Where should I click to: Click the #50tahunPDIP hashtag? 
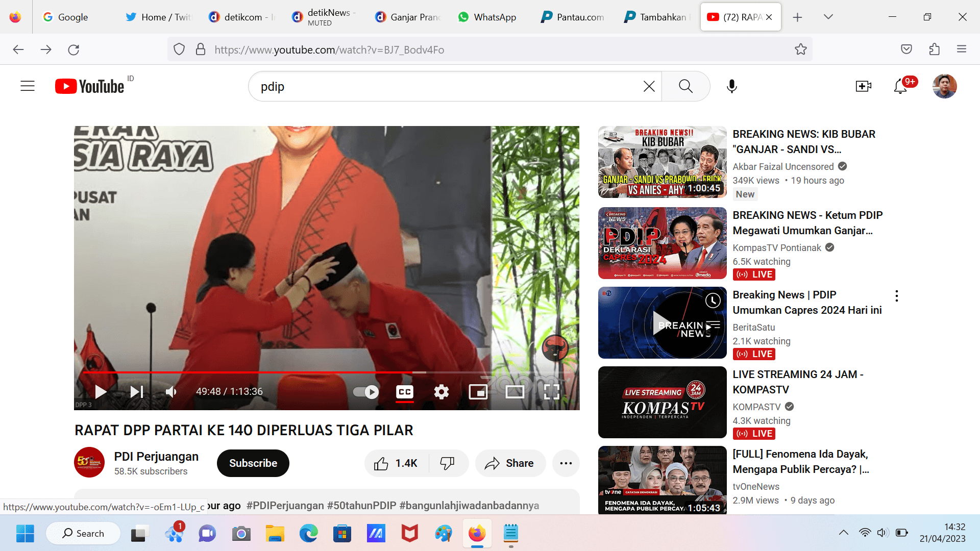[361, 506]
